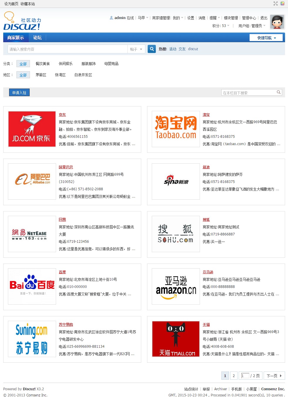Focus the 请输入搜索内容 search field

click(x=67, y=49)
